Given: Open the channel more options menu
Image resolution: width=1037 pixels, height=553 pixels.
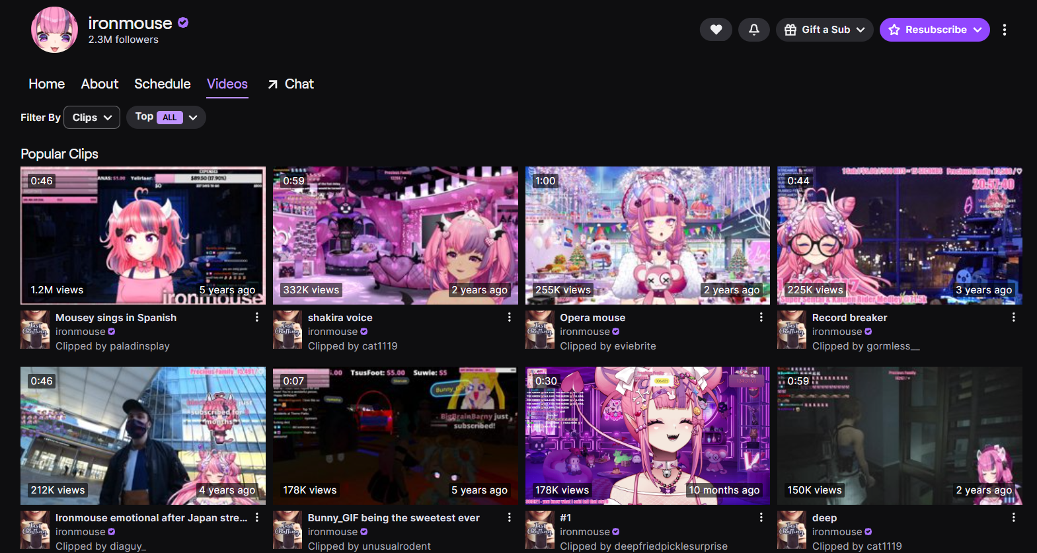Looking at the screenshot, I should pyautogui.click(x=1005, y=30).
